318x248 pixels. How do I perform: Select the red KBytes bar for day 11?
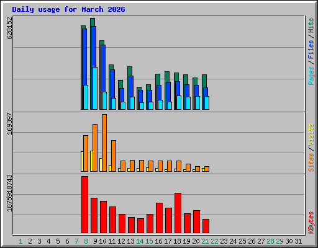point(112,219)
